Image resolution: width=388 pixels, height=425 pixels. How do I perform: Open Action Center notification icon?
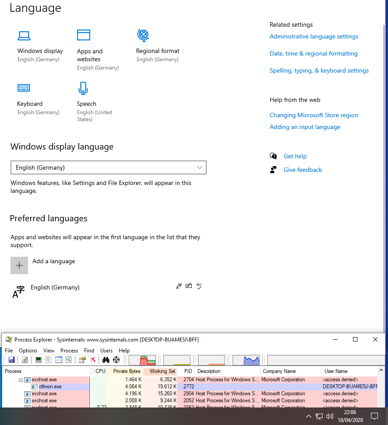coord(374,416)
